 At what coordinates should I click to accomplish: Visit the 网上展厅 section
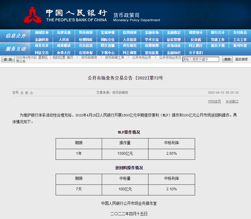[196, 46]
